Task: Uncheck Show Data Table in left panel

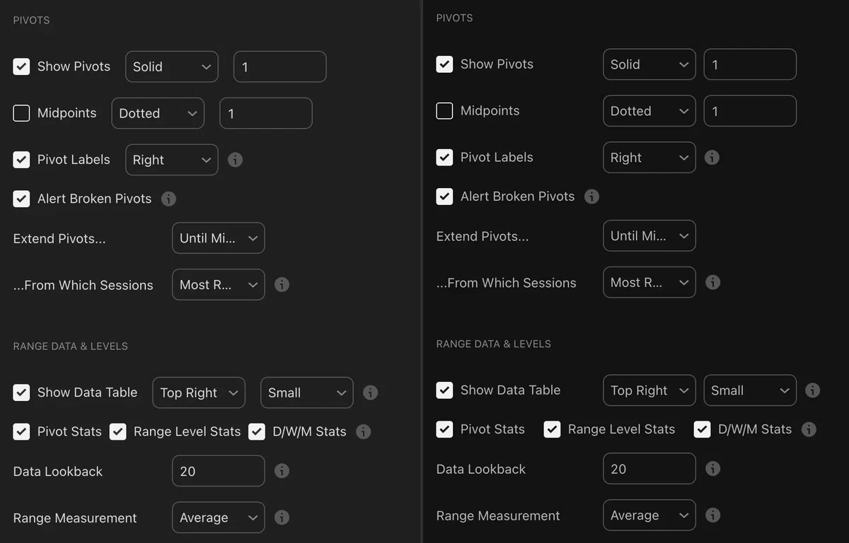Action: tap(21, 392)
